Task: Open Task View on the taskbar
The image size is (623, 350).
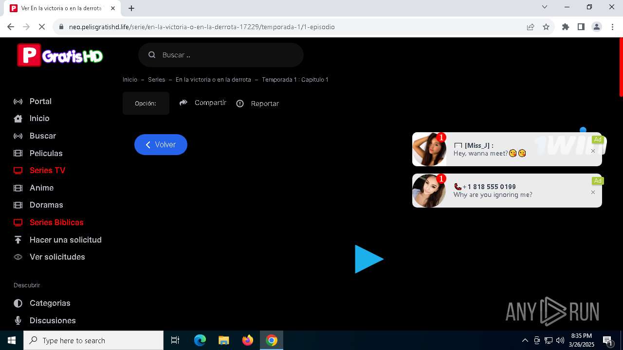Action: pyautogui.click(x=175, y=340)
